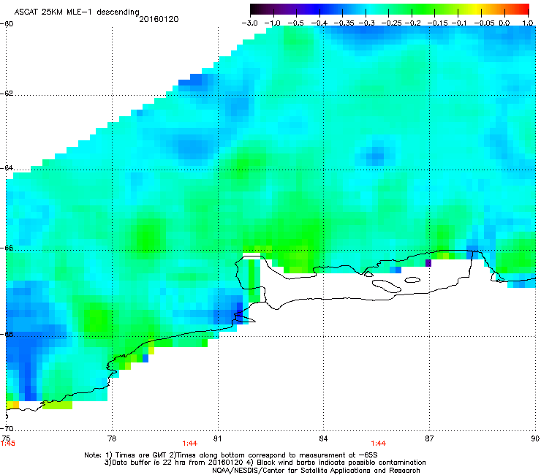Click the color bar label "-0.35"
Viewport: 541px width, 475px height.
pos(342,23)
